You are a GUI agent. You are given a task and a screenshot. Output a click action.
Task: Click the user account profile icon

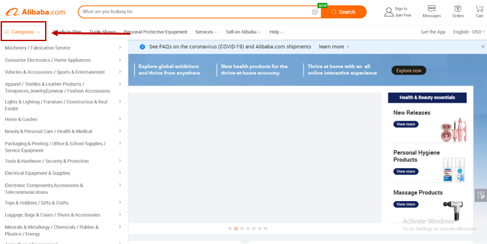pyautogui.click(x=388, y=12)
